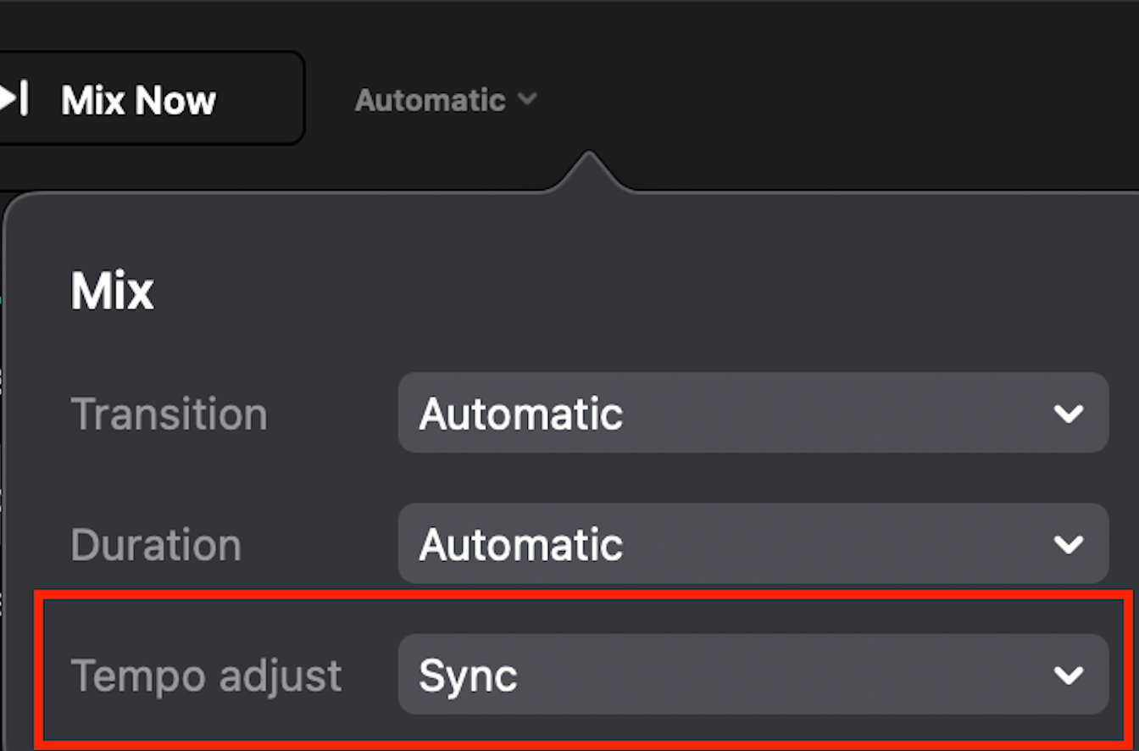1139x751 pixels.
Task: Click the Transition label
Action: click(169, 414)
